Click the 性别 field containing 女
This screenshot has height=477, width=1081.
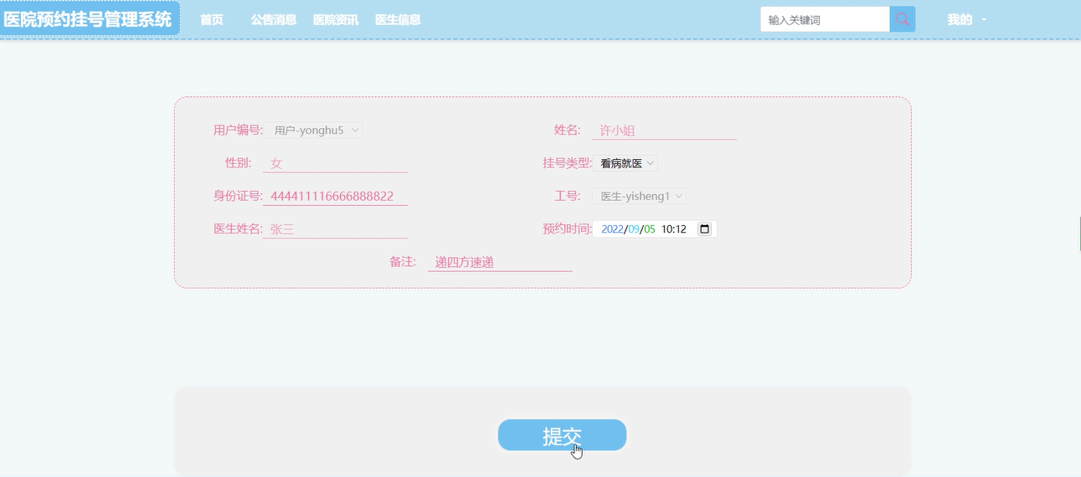[335, 163]
